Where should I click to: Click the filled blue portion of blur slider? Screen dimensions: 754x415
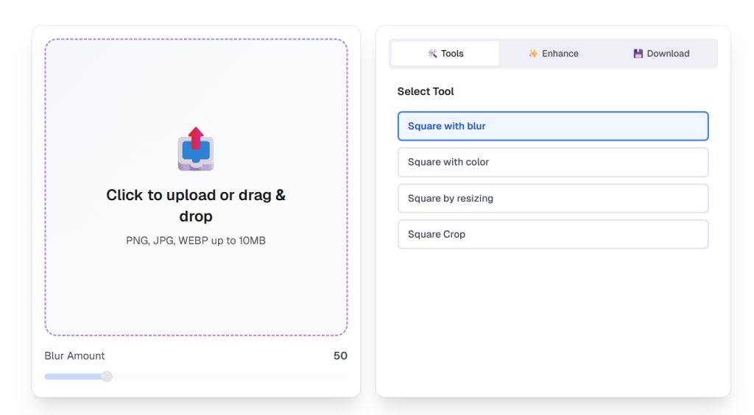pyautogui.click(x=73, y=377)
